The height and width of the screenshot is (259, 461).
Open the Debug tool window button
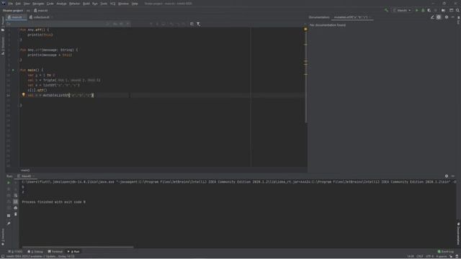click(35, 252)
